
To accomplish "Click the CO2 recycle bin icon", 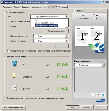I will (15, 64).
